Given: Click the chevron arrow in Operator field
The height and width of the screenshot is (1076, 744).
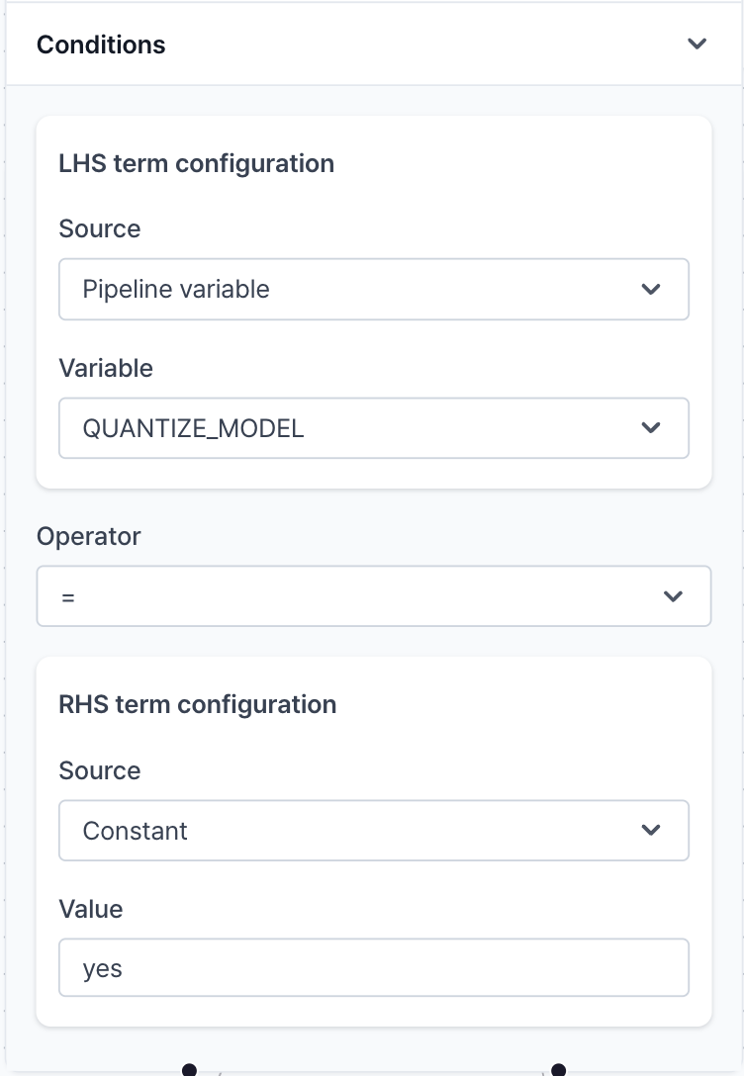Looking at the screenshot, I should point(673,596).
